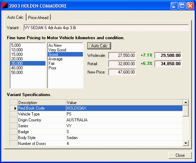
Task: Click the Value column header
Action: point(124,103)
